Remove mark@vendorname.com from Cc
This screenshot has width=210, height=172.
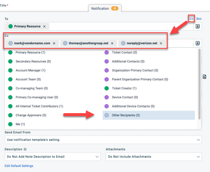pos(54,43)
